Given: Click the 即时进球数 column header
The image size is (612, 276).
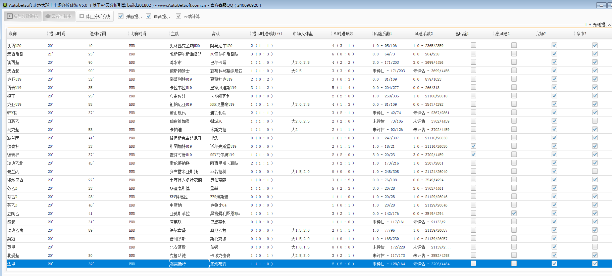Looking at the screenshot, I should [x=343, y=34].
